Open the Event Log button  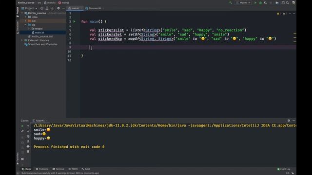(x=284, y=169)
